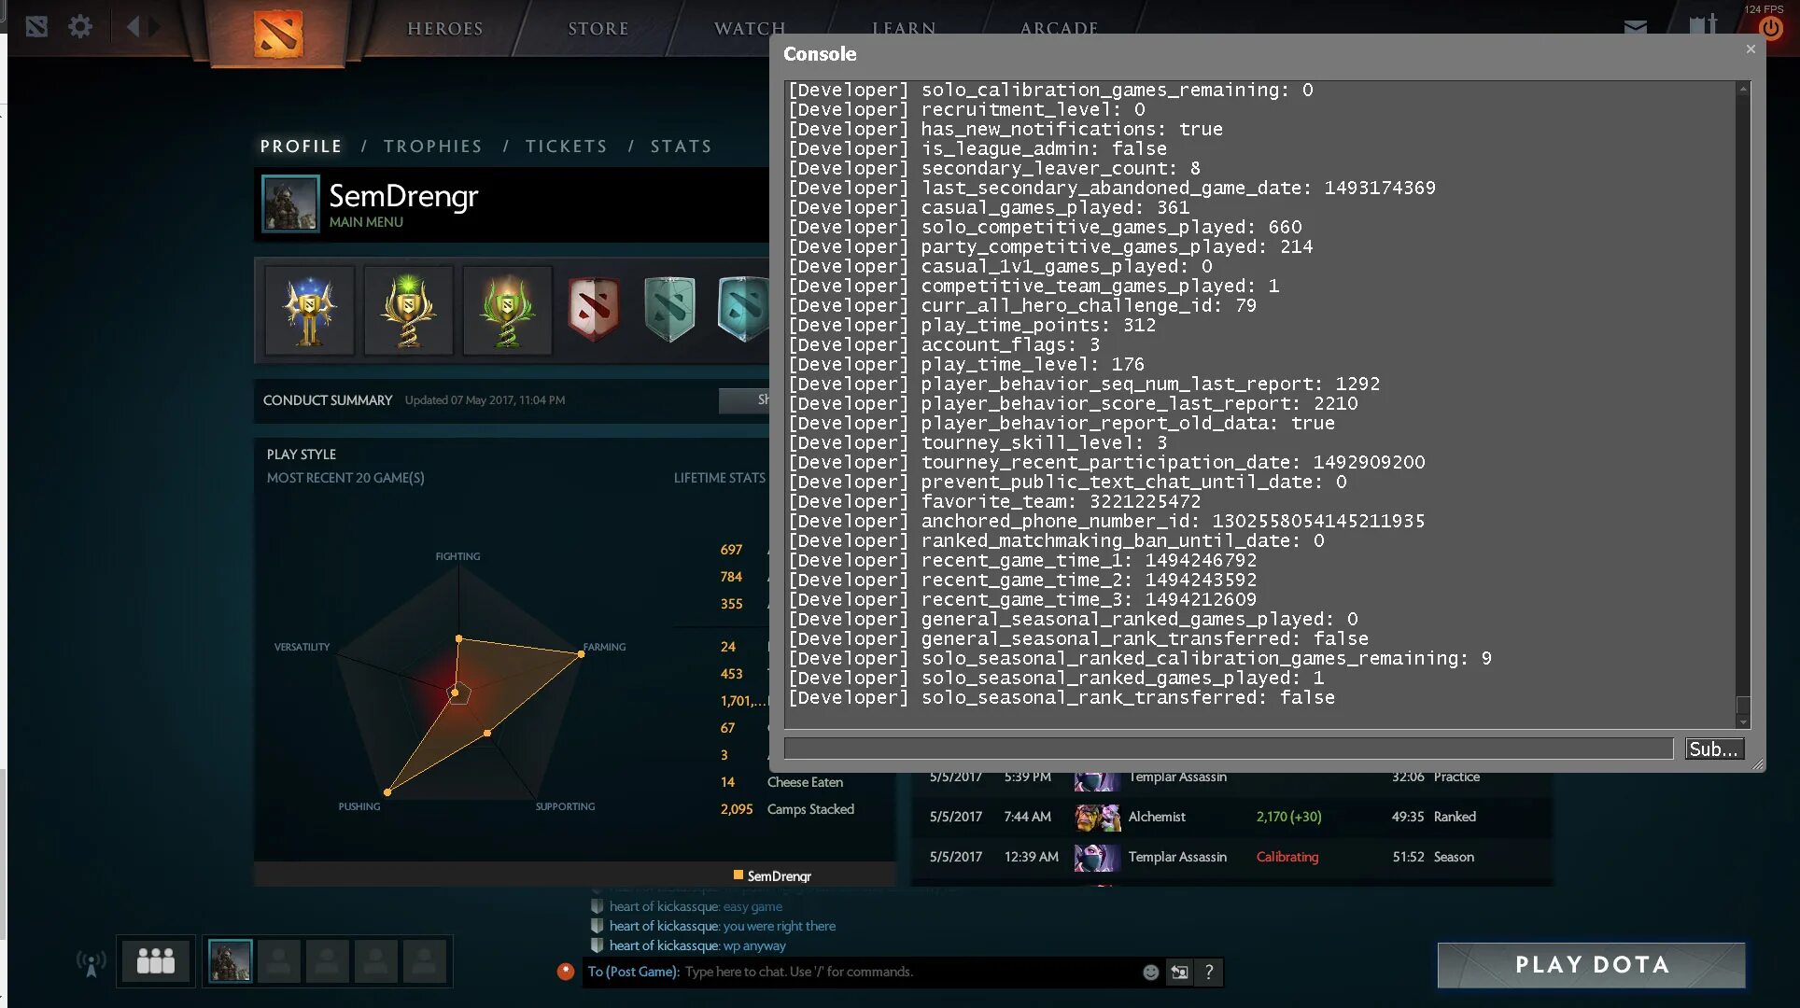This screenshot has height=1008, width=1800.
Task: Click the chat help question mark
Action: coord(1209,973)
